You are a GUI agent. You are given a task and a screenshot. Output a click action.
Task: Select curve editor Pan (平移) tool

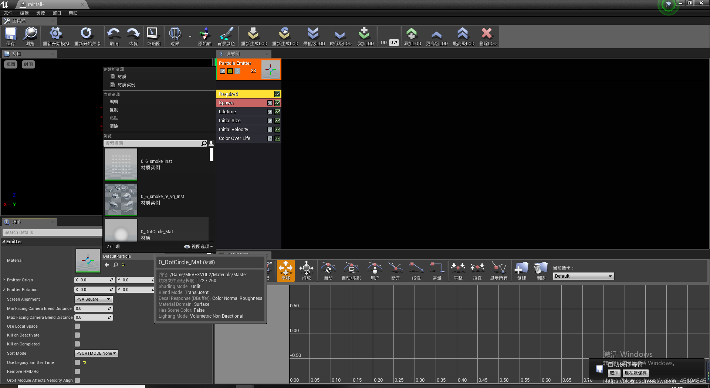pyautogui.click(x=286, y=271)
